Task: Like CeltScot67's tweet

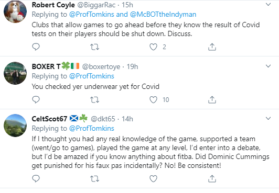Action: point(153,179)
